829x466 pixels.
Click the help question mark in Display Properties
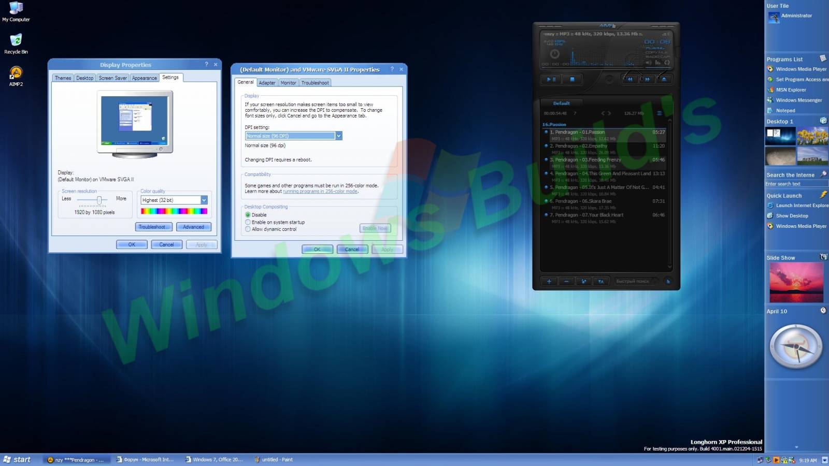coord(206,64)
